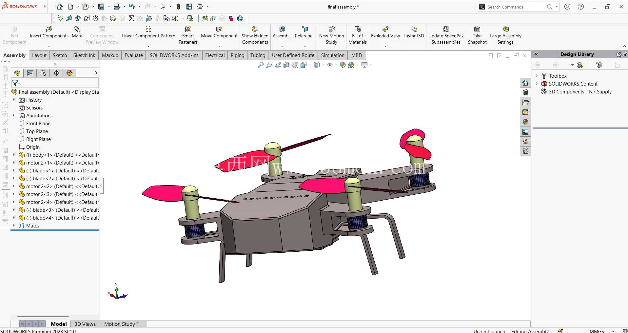Switch to the ConfigurationManager tab

tap(43, 73)
